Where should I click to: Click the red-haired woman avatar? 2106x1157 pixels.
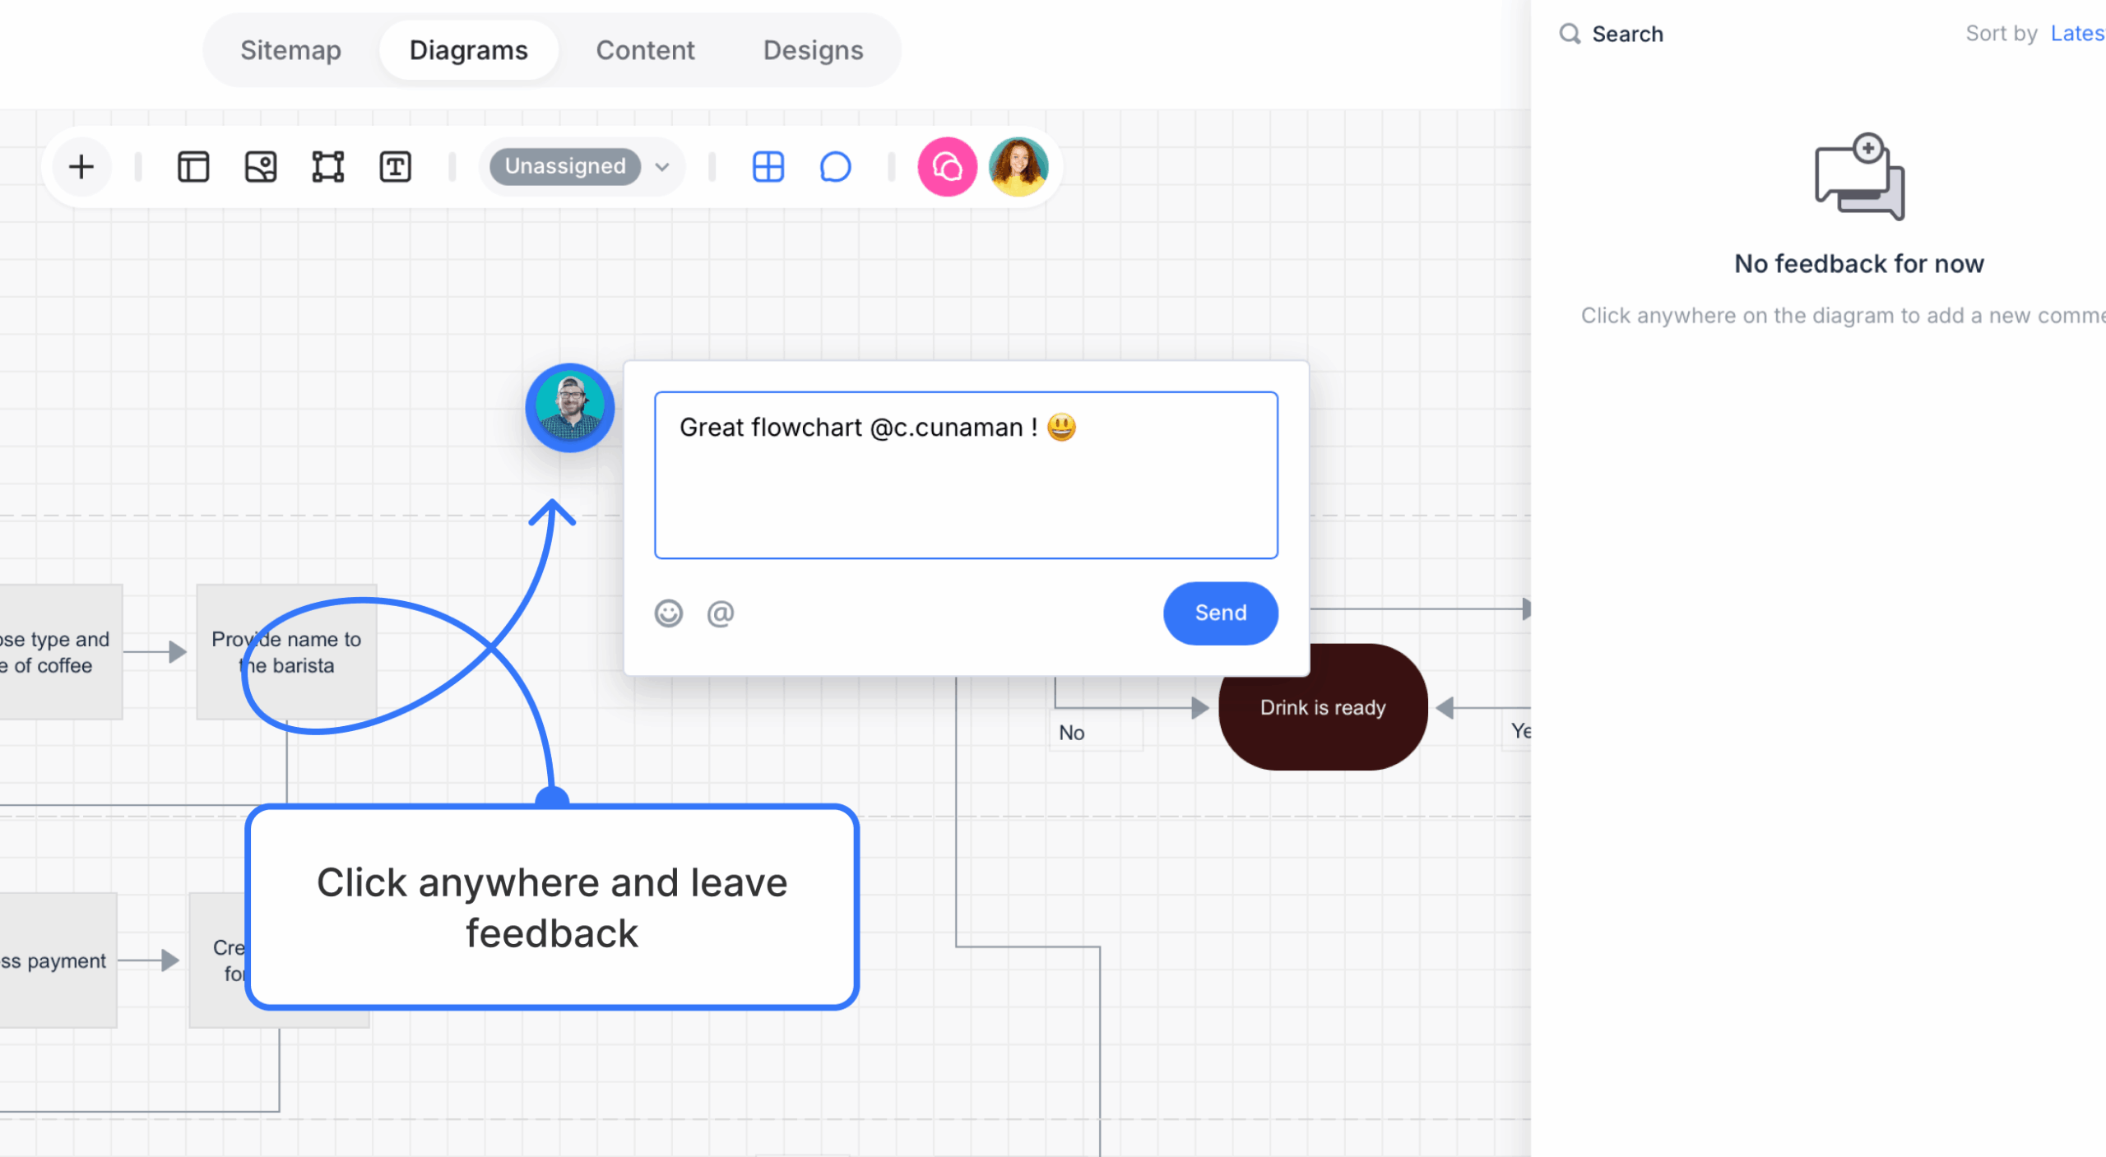coord(1018,167)
